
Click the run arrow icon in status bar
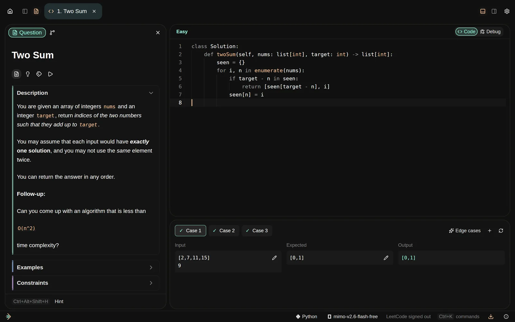point(8,317)
